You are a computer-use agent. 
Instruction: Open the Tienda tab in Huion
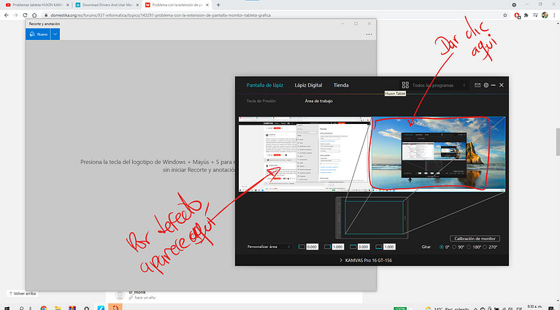click(x=341, y=85)
